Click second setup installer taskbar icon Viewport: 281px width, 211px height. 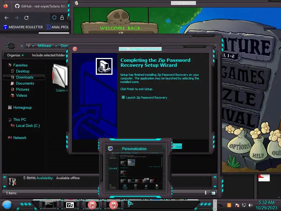pos(113,205)
